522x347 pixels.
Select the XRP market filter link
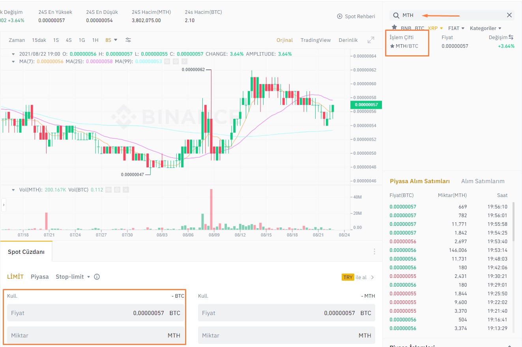433,28
